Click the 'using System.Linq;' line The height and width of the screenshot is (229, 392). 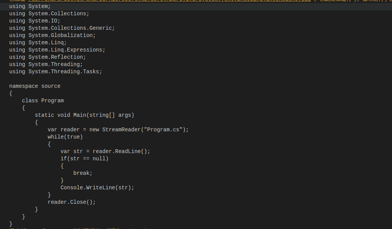pos(38,42)
